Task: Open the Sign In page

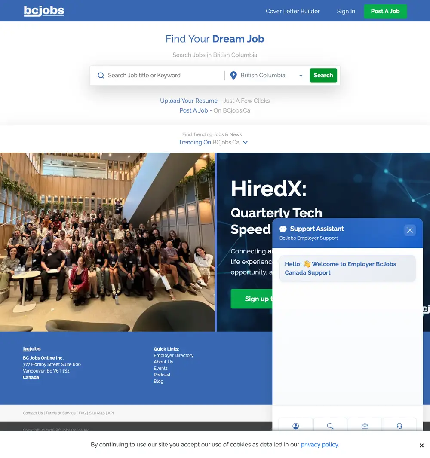Action: [346, 11]
